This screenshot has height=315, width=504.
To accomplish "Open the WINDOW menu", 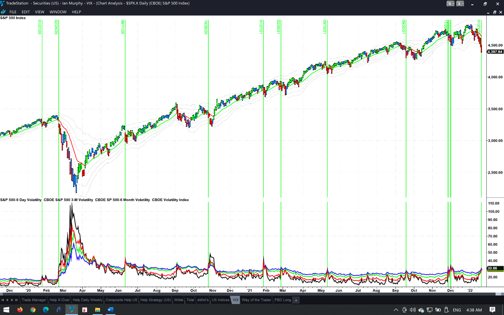I will tap(58, 12).
